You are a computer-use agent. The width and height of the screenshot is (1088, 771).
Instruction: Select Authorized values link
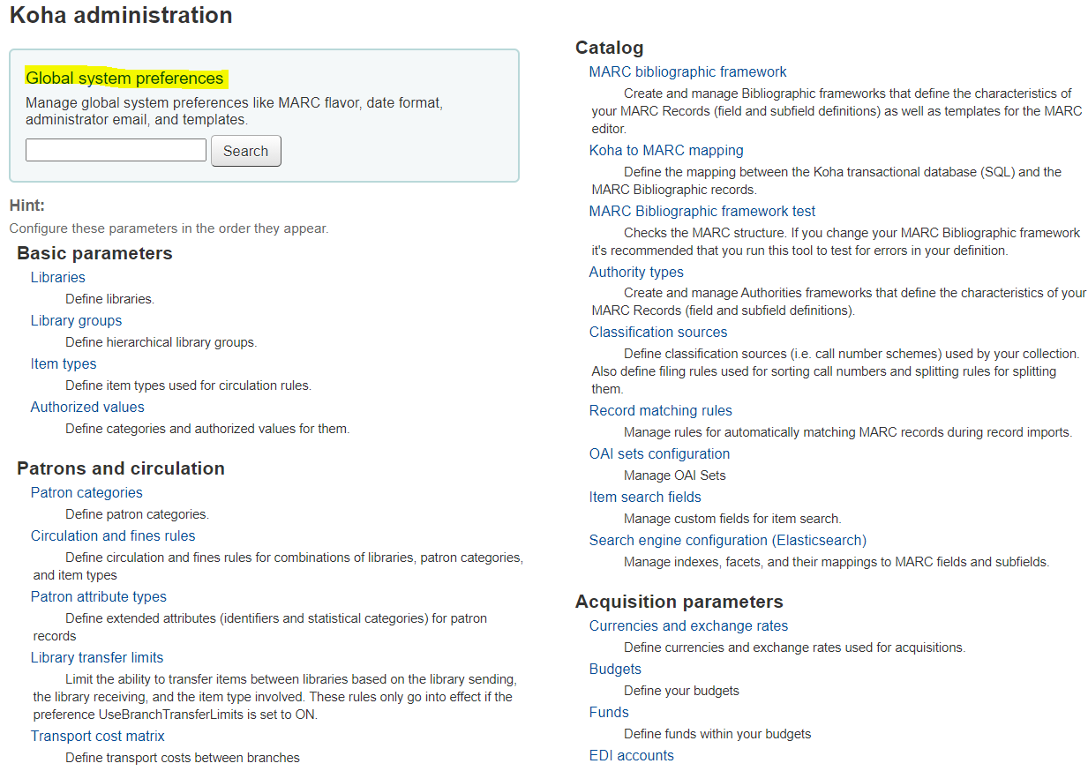[87, 407]
